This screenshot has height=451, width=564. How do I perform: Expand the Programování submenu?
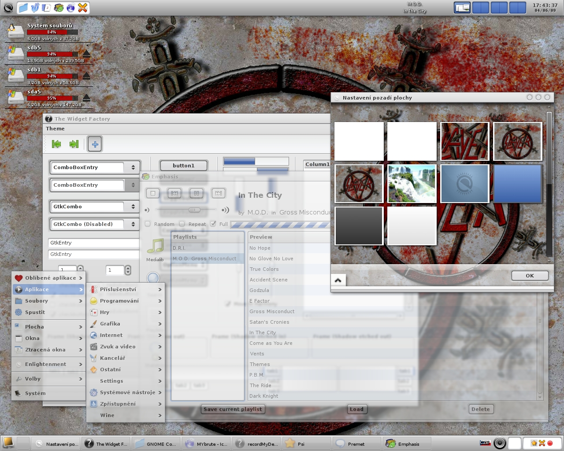[126, 301]
